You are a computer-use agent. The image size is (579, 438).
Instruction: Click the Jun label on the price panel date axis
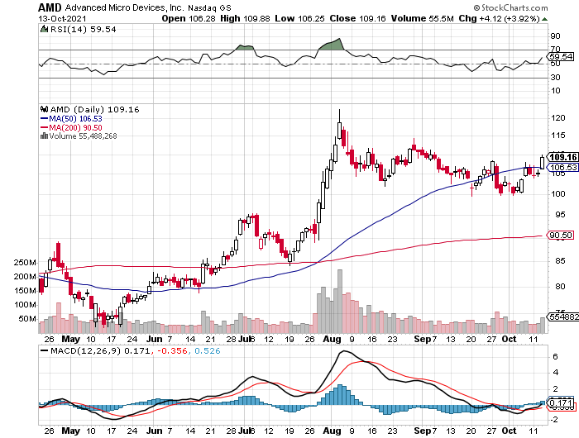154,339
